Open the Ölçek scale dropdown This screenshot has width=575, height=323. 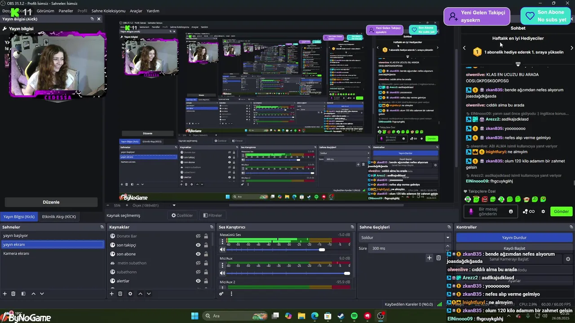pos(154,205)
